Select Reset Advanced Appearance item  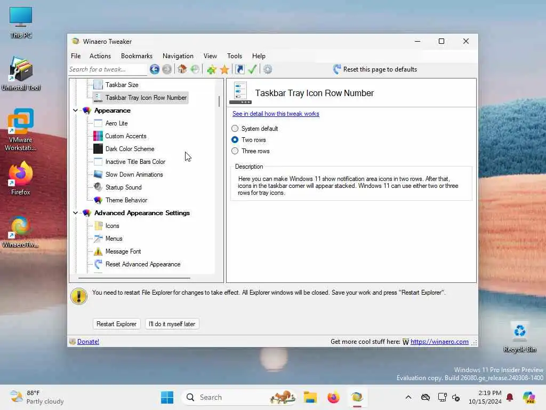(x=143, y=264)
